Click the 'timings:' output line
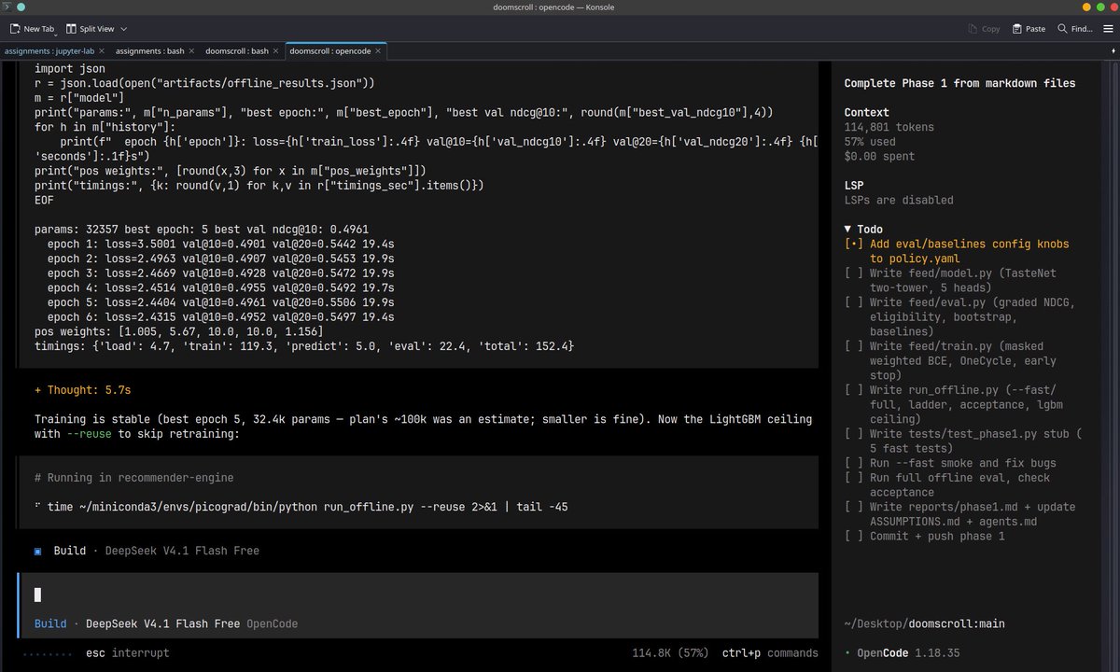Image resolution: width=1120 pixels, height=672 pixels. [304, 346]
